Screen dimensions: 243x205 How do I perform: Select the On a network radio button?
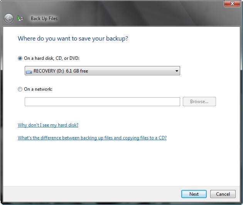click(20, 89)
